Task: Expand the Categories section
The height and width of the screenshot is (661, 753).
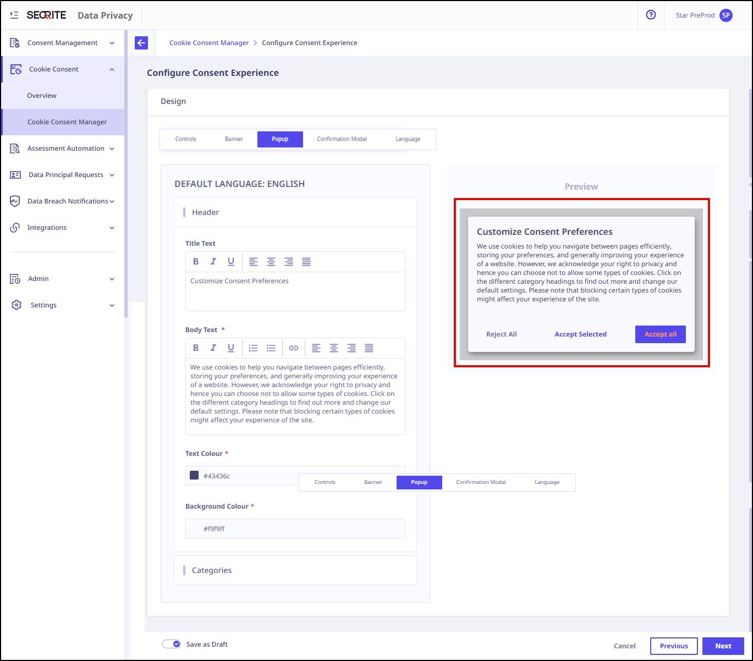Action: pos(295,570)
